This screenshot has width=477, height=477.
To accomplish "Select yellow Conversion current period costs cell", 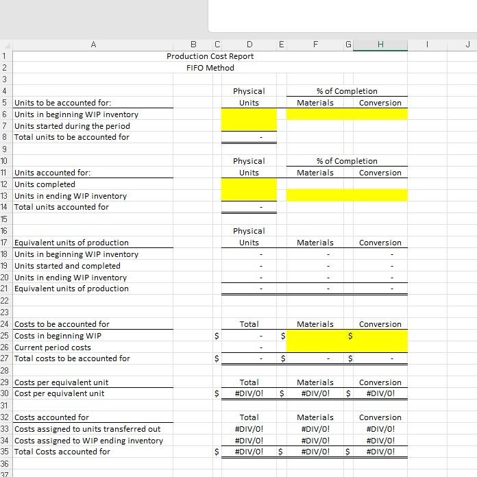I will pyautogui.click(x=380, y=347).
